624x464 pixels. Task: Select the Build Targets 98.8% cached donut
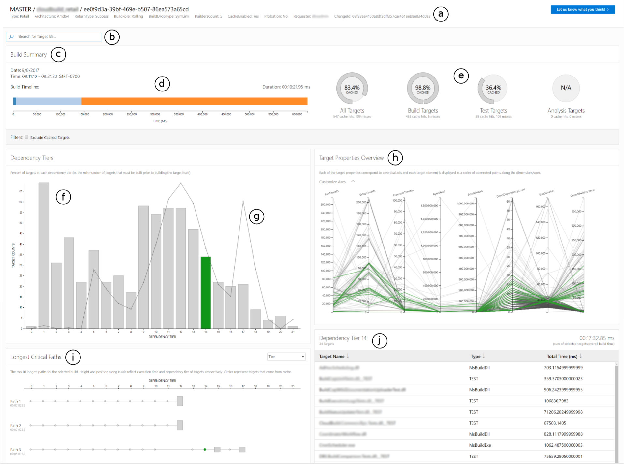pos(423,88)
